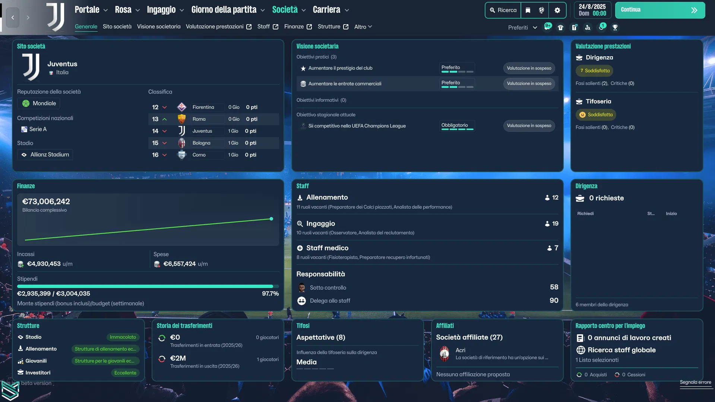This screenshot has width=715, height=402.
Task: Open the Carriera menu
Action: click(330, 10)
